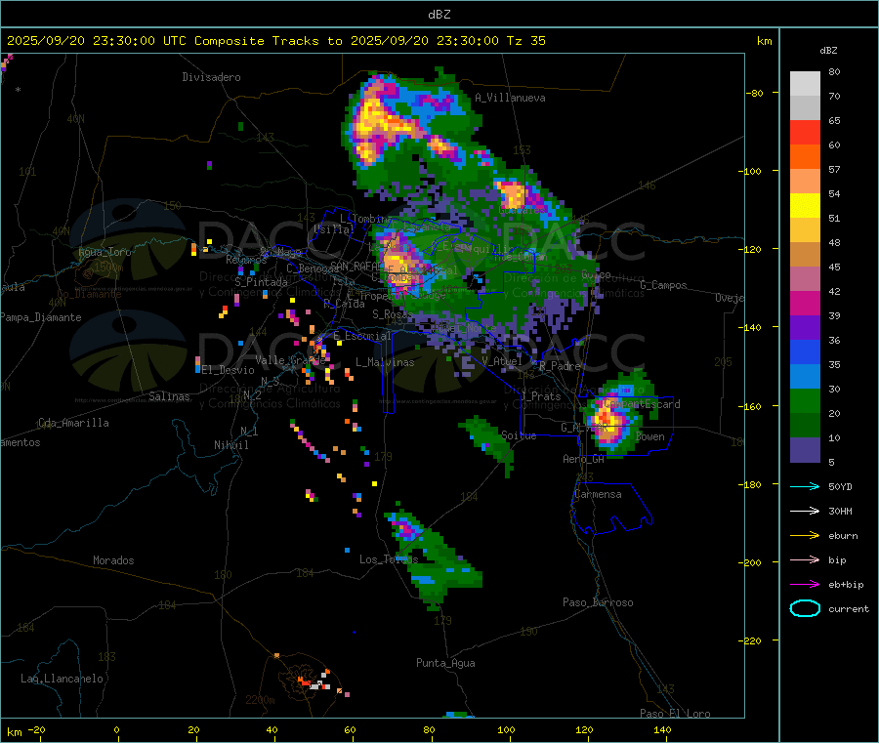This screenshot has height=743, width=879.
Task: Click the Los_Toldos map label
Action: click(389, 559)
